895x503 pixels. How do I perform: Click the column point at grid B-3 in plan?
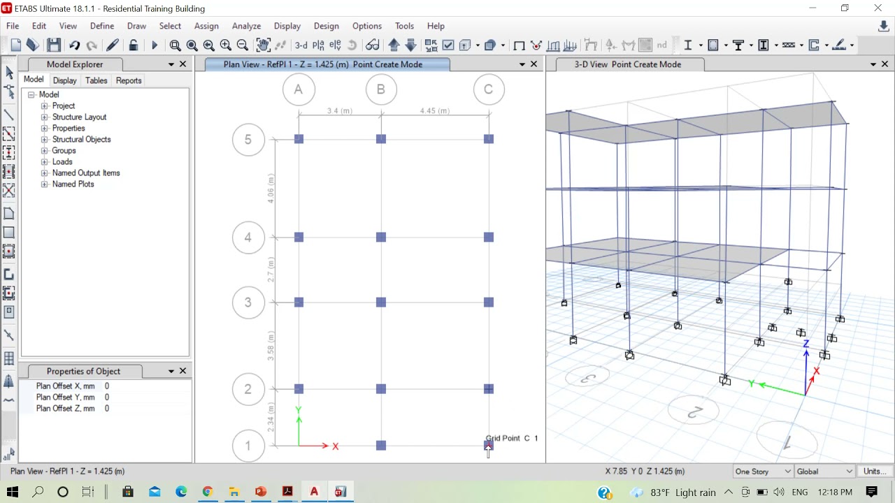(381, 302)
